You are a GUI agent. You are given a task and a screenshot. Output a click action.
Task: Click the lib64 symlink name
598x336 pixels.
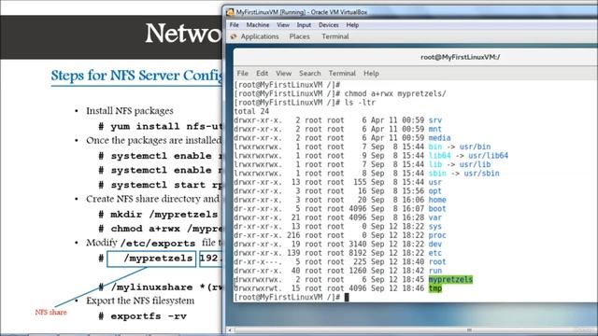tap(439, 156)
